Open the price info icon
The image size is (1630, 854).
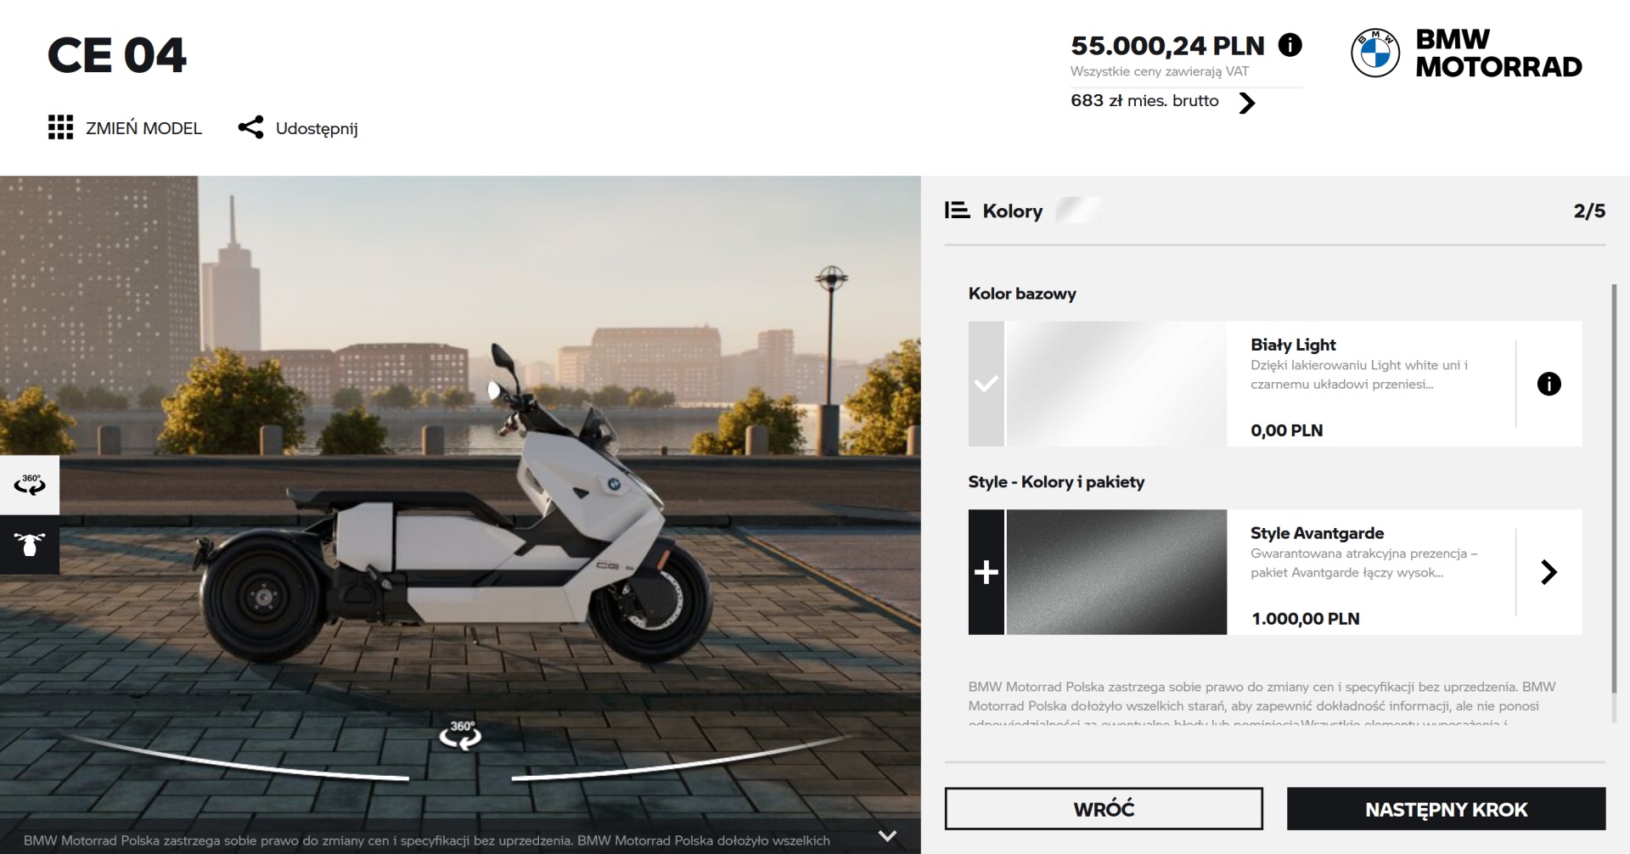click(x=1290, y=45)
